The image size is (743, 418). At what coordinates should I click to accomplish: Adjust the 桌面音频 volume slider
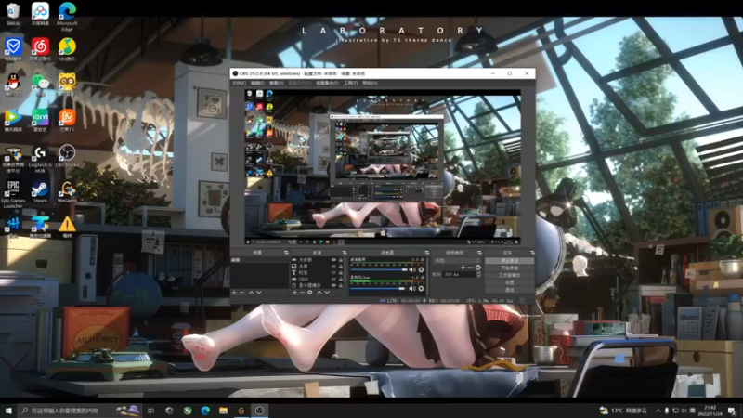[379, 269]
